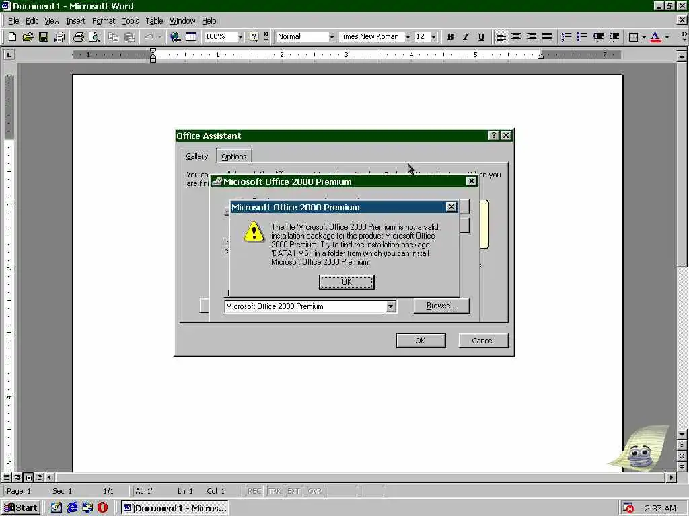
Task: Toggle the Numbering list button
Action: pyautogui.click(x=567, y=37)
